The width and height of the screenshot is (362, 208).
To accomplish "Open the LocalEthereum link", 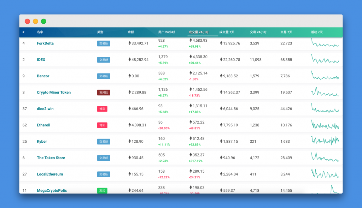I will tap(50, 174).
